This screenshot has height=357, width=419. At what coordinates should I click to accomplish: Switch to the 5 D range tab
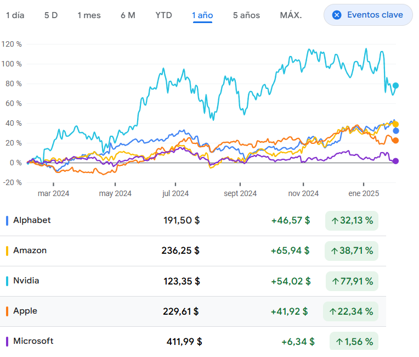pyautogui.click(x=51, y=15)
